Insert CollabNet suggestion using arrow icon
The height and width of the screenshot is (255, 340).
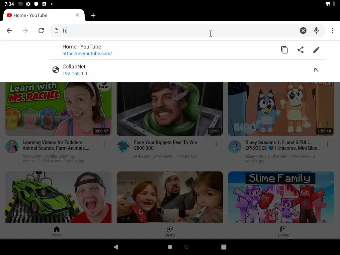[x=316, y=70]
